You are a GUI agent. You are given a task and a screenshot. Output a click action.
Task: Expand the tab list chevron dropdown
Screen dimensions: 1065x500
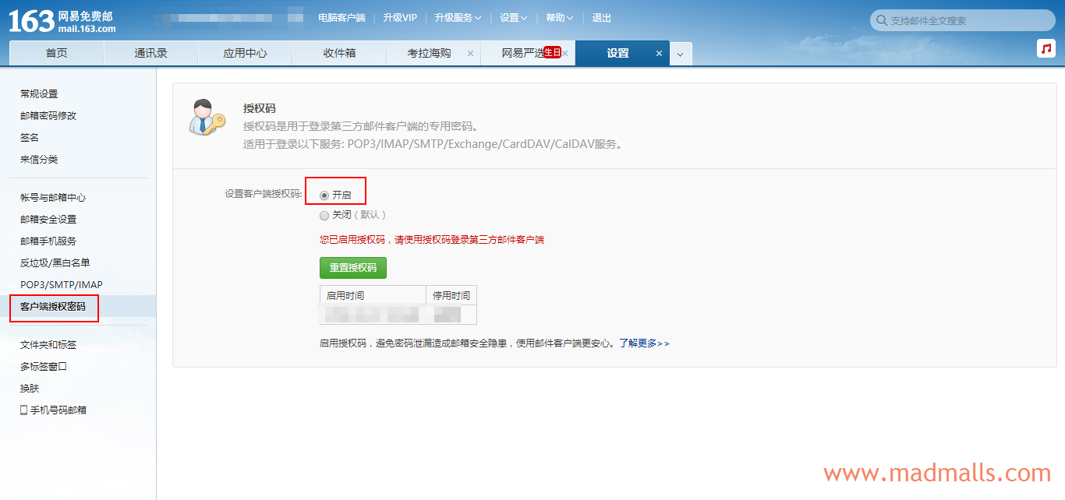[680, 54]
